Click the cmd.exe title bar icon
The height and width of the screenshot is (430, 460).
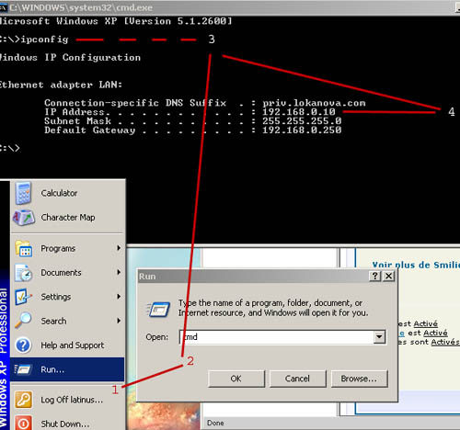(4, 7)
